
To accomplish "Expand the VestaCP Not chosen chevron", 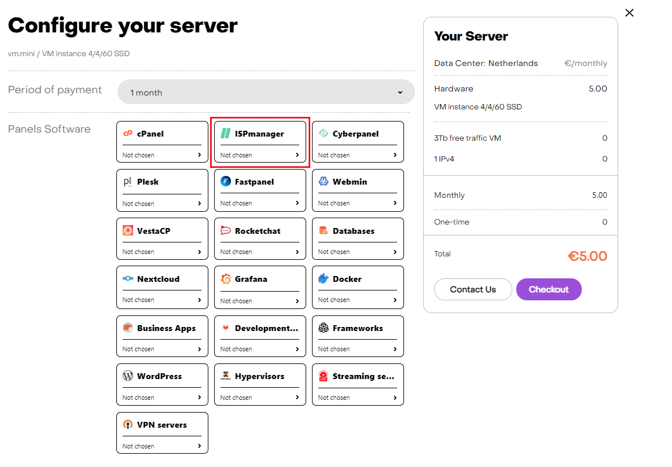I will click(200, 252).
